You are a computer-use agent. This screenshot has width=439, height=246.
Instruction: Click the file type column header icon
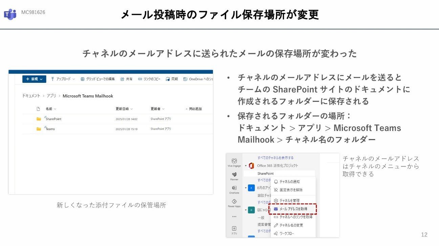tap(38, 109)
